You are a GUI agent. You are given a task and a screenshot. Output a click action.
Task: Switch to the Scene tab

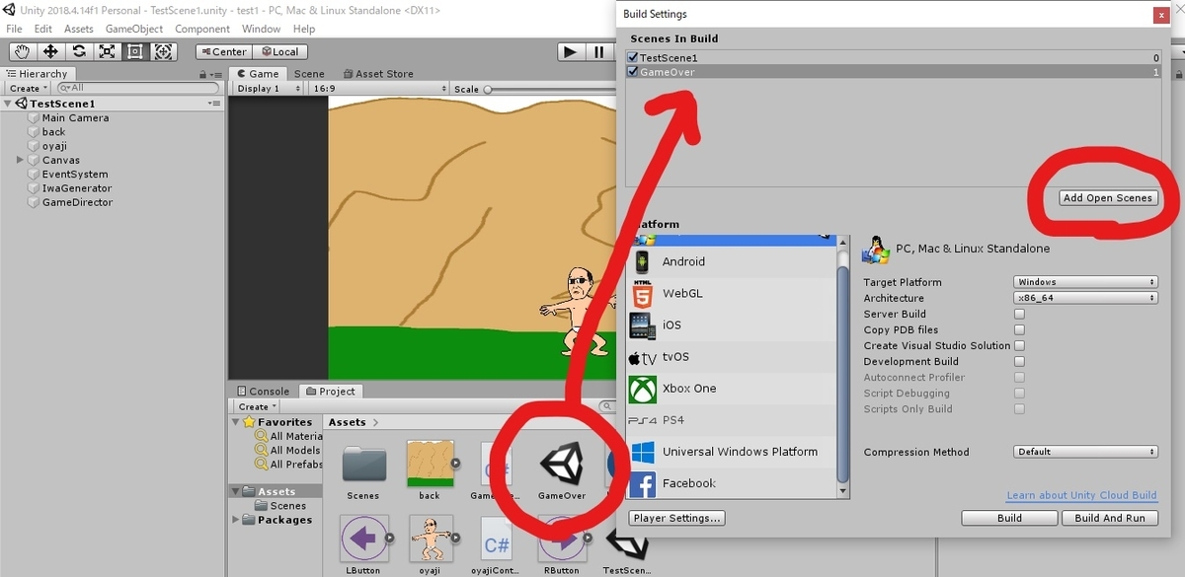309,74
